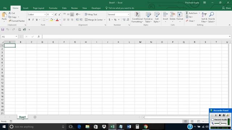Image resolution: width=232 pixels, height=130 pixels.
Task: Click the Quick Print icon
Action: tap(24, 30)
